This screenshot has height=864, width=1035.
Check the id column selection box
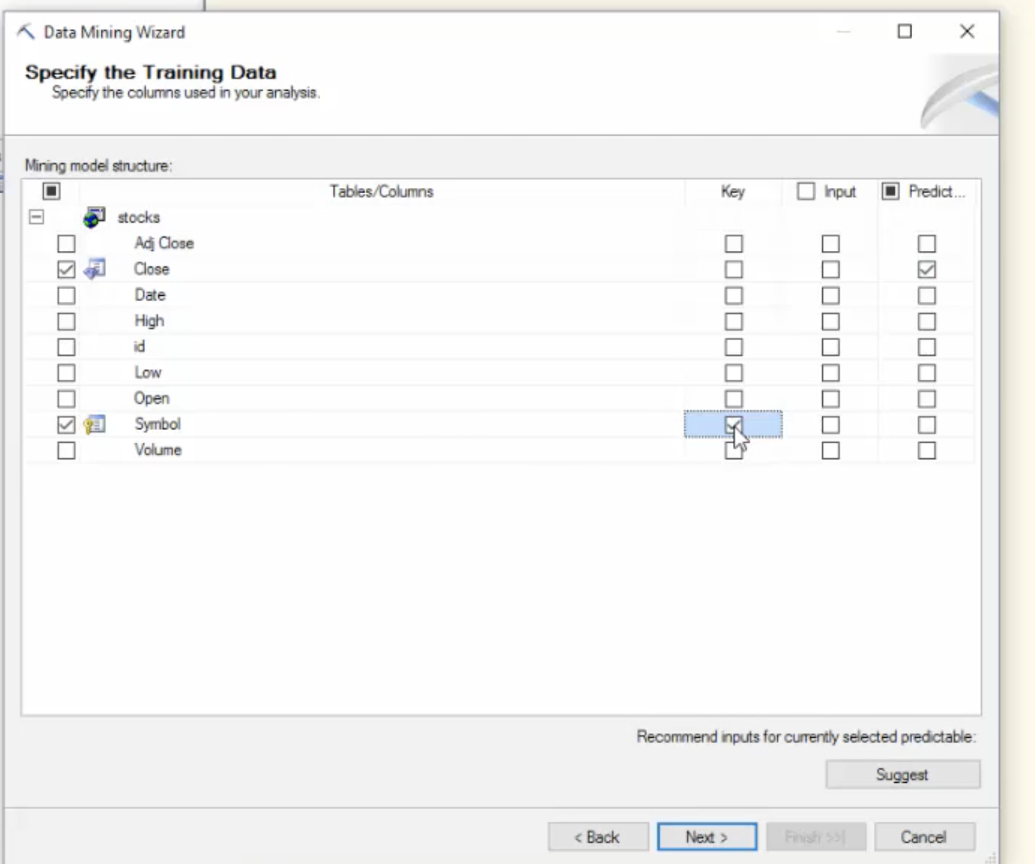pyautogui.click(x=66, y=347)
